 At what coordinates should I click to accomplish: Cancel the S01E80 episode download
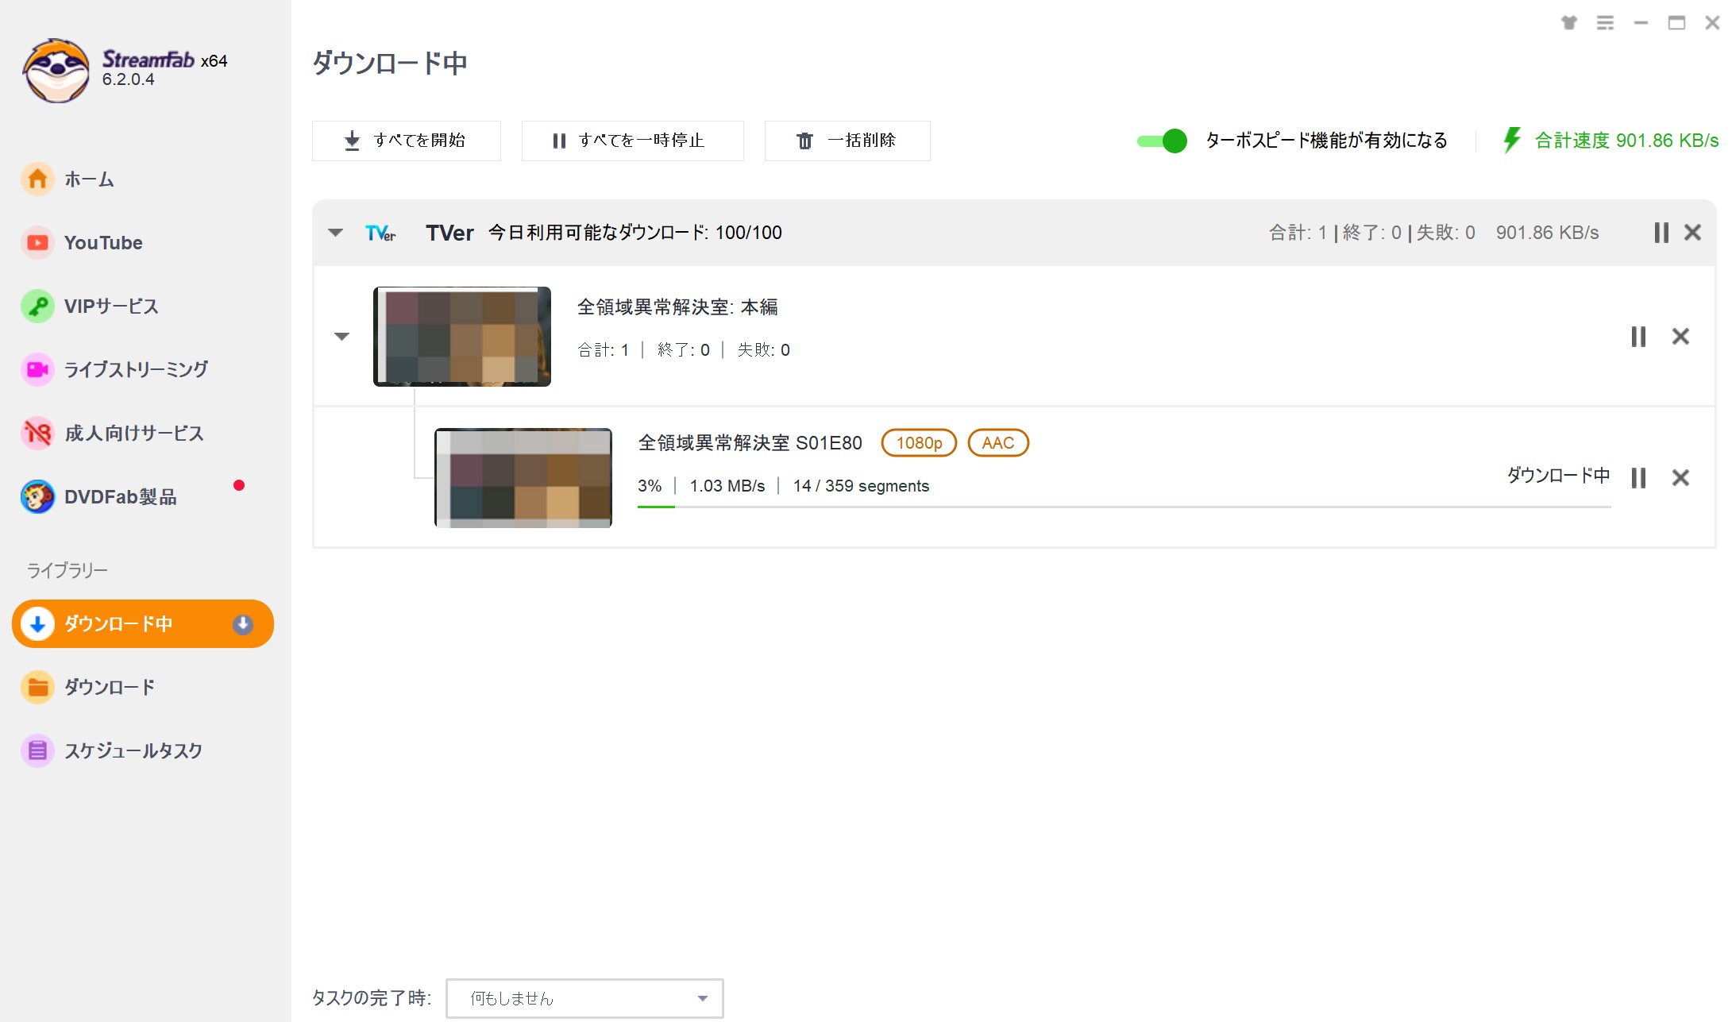pos(1680,478)
